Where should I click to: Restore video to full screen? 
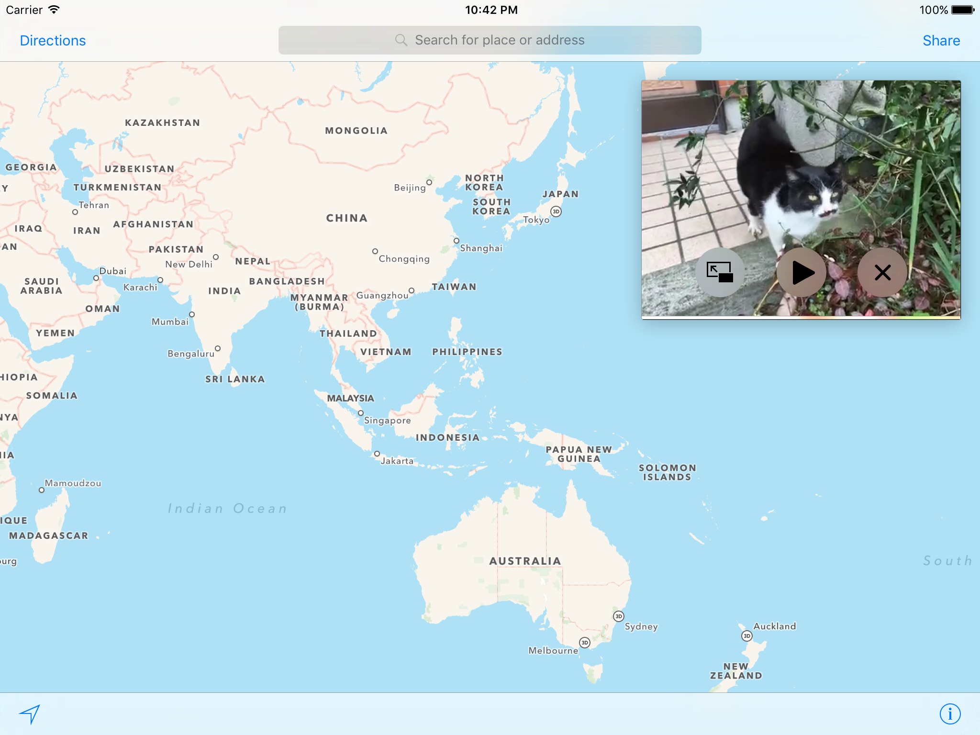tap(720, 272)
